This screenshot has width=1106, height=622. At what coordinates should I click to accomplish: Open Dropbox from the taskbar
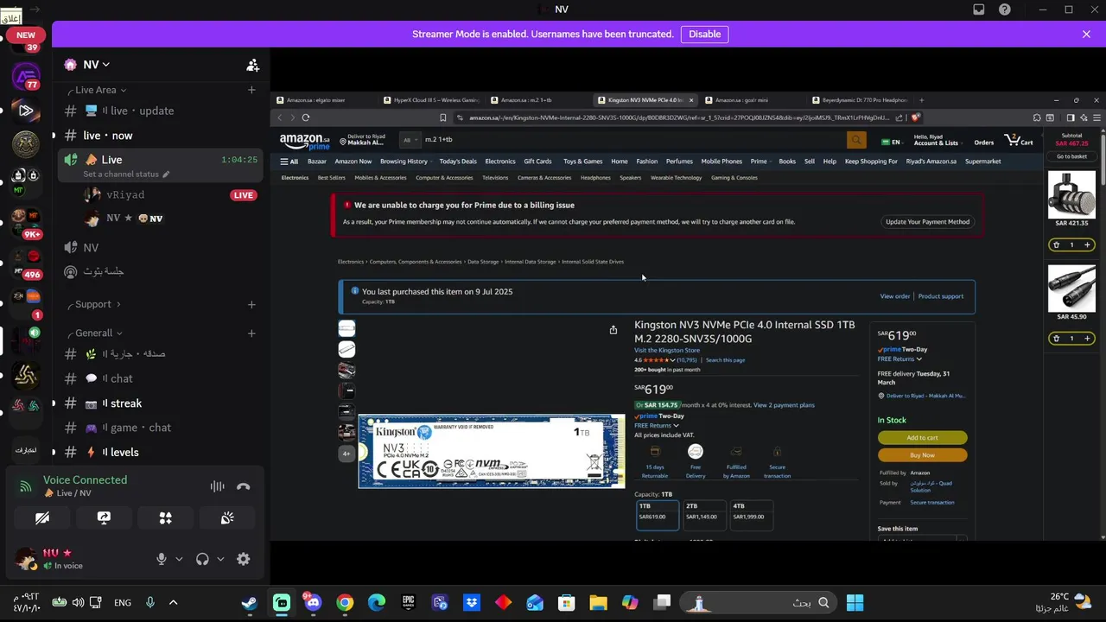pos(472,603)
